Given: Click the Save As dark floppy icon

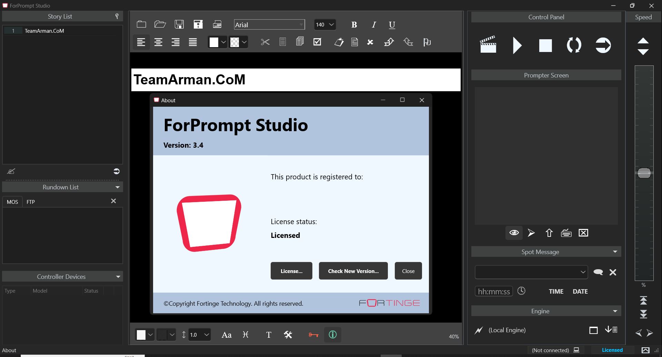Looking at the screenshot, I should 198,24.
